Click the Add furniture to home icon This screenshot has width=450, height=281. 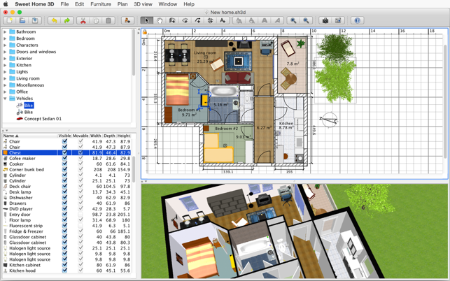(127, 21)
